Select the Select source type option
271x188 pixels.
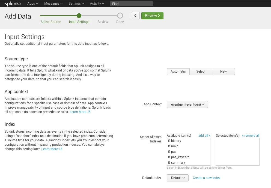coord(201,71)
